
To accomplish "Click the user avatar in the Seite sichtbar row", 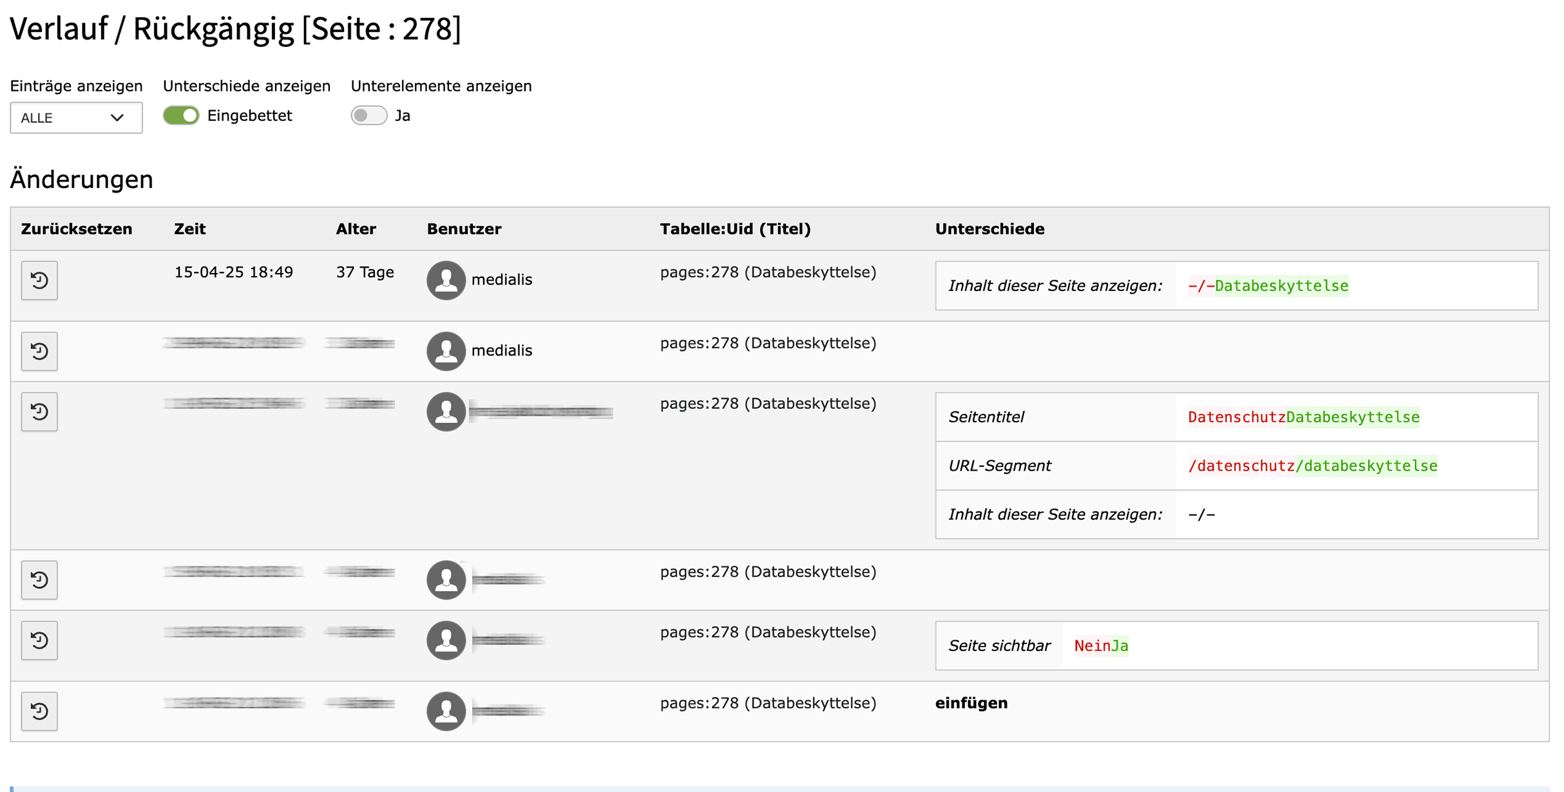I will [446, 640].
